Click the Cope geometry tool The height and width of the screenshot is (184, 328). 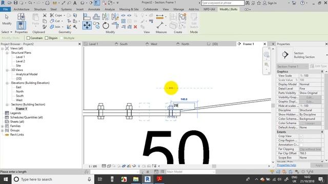point(56,15)
